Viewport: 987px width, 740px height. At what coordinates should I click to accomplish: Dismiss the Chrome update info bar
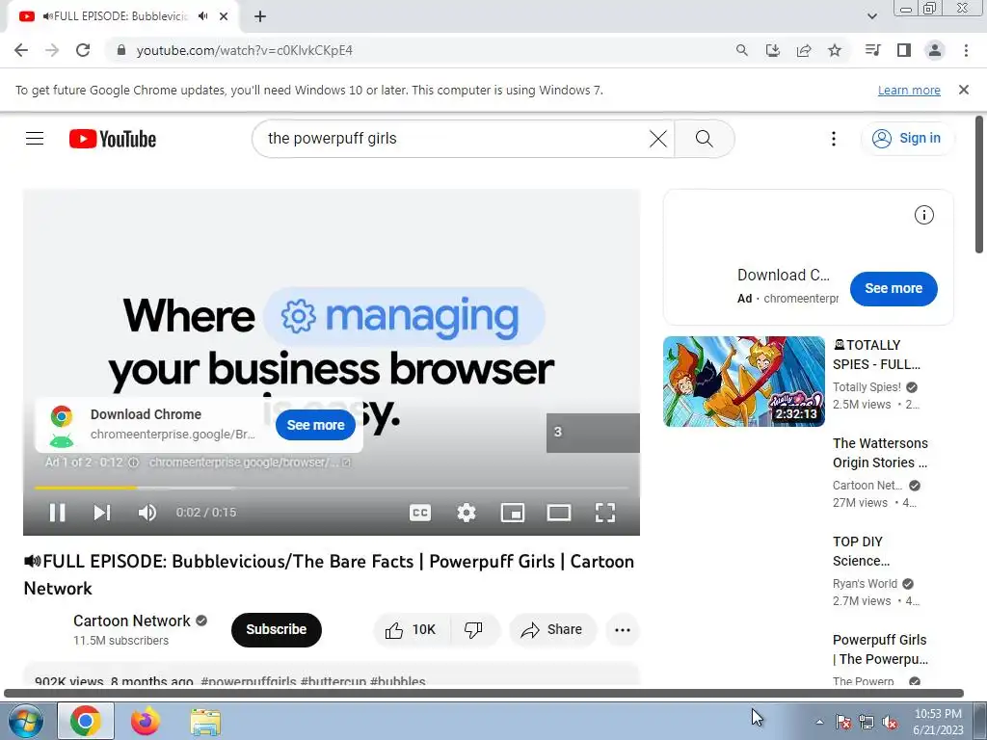coord(964,90)
